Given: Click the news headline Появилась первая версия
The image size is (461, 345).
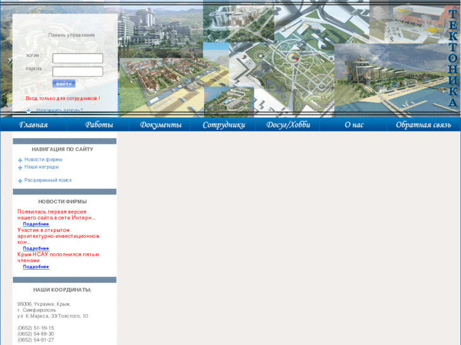Looking at the screenshot, I should (56, 215).
